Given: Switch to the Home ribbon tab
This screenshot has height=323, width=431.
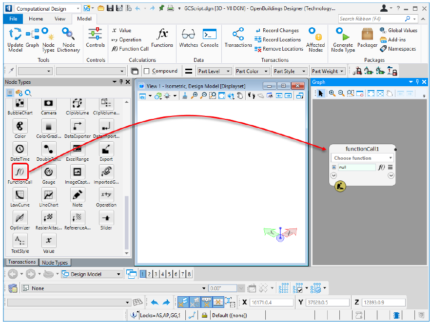Looking at the screenshot, I should tap(36, 19).
